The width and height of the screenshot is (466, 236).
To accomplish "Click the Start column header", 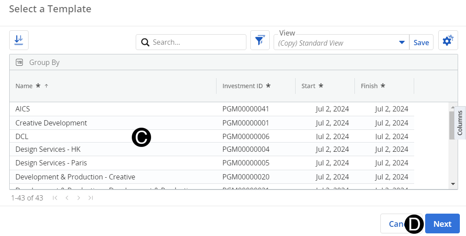I will click(x=308, y=86).
